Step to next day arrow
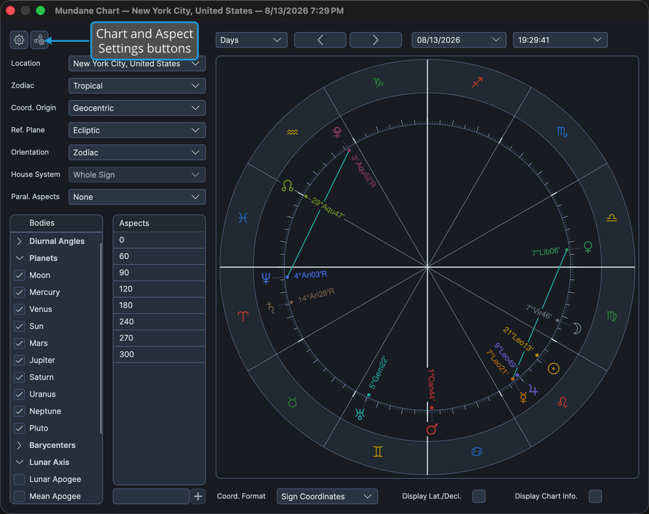Image resolution: width=649 pixels, height=514 pixels. tap(375, 40)
